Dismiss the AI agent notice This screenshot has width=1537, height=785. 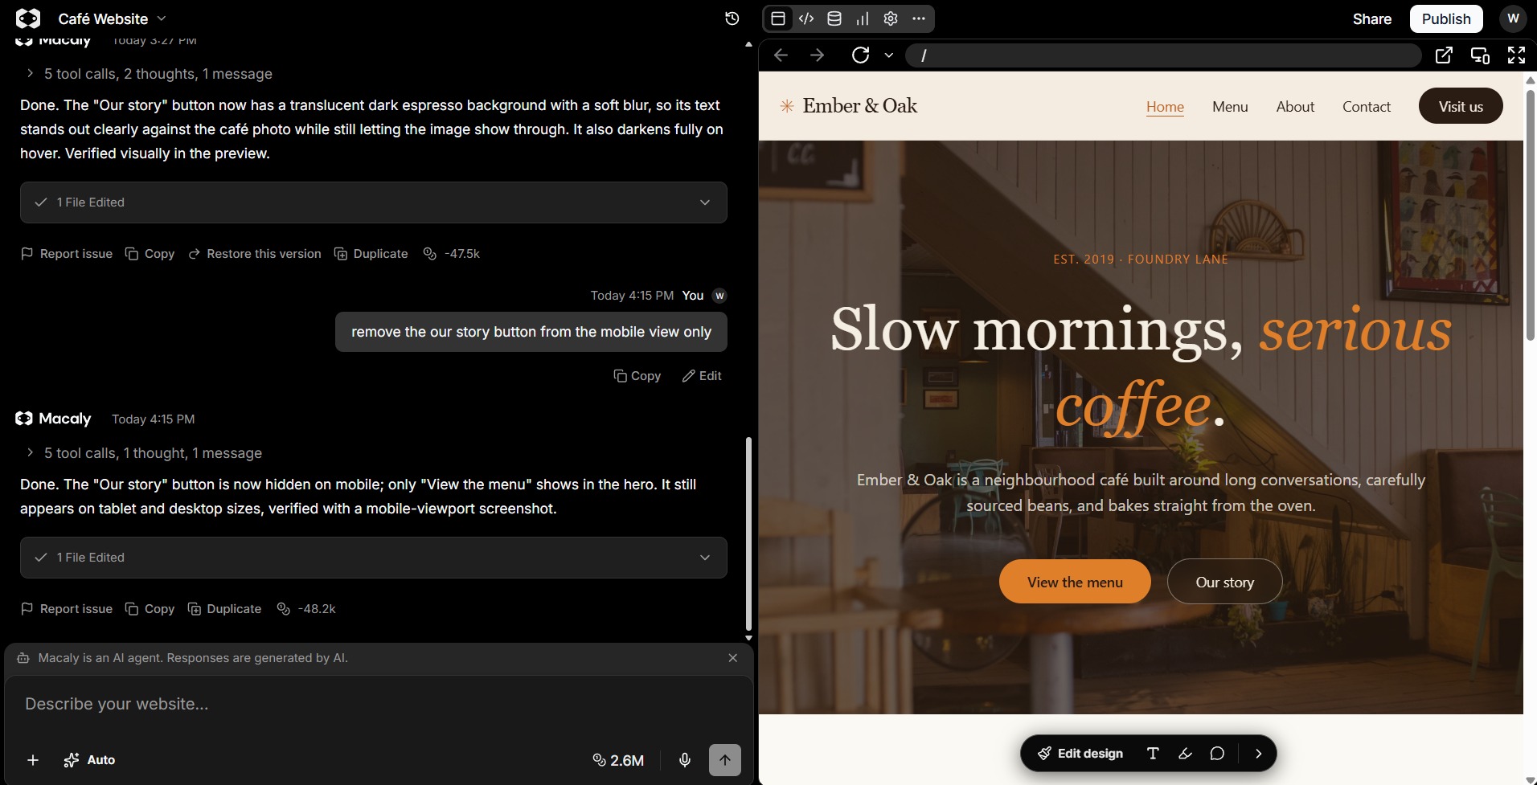click(x=732, y=657)
